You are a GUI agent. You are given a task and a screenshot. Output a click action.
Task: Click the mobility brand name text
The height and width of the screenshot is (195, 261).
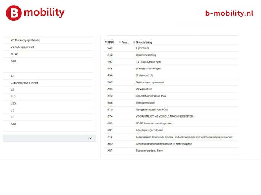click(44, 13)
